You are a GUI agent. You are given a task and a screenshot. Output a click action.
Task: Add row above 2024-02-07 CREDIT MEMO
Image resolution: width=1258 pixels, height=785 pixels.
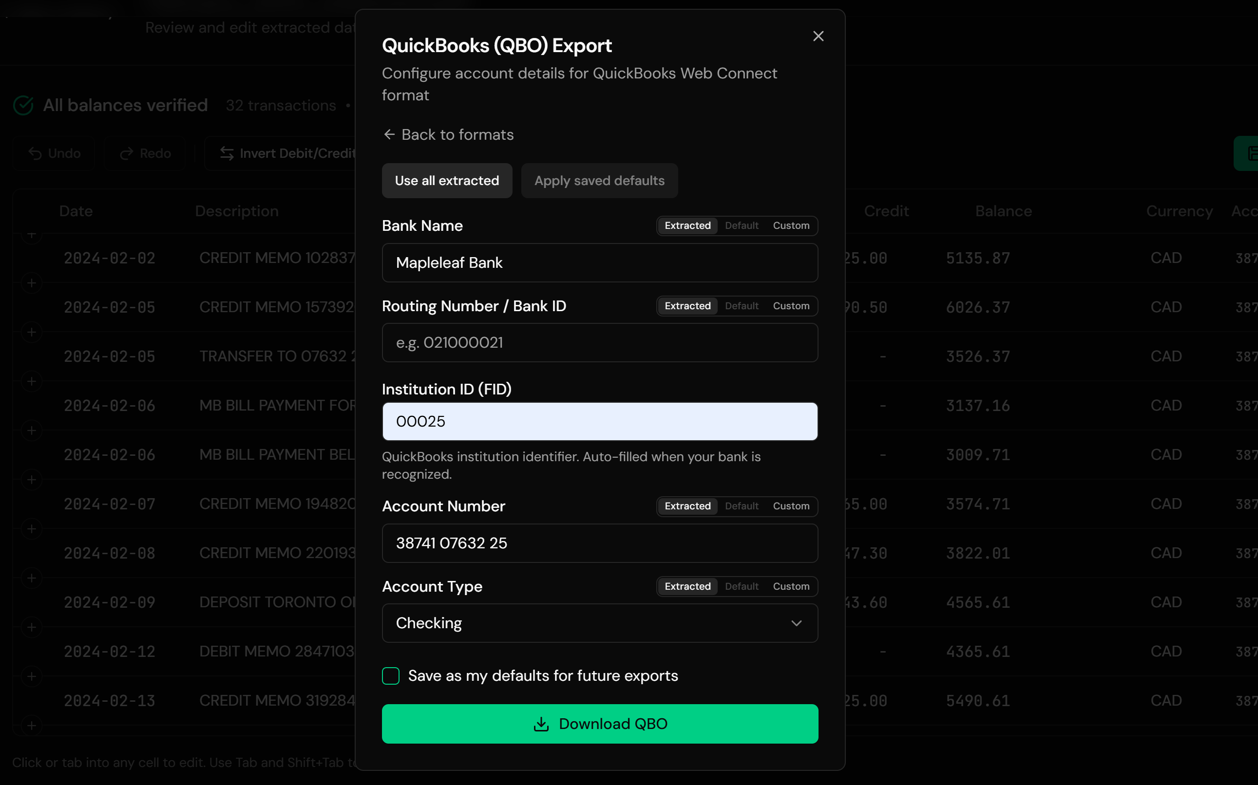pyautogui.click(x=32, y=480)
